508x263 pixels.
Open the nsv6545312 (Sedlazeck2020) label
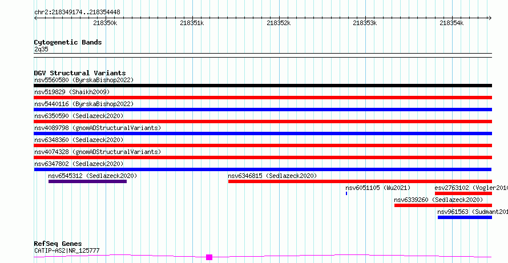92,176
